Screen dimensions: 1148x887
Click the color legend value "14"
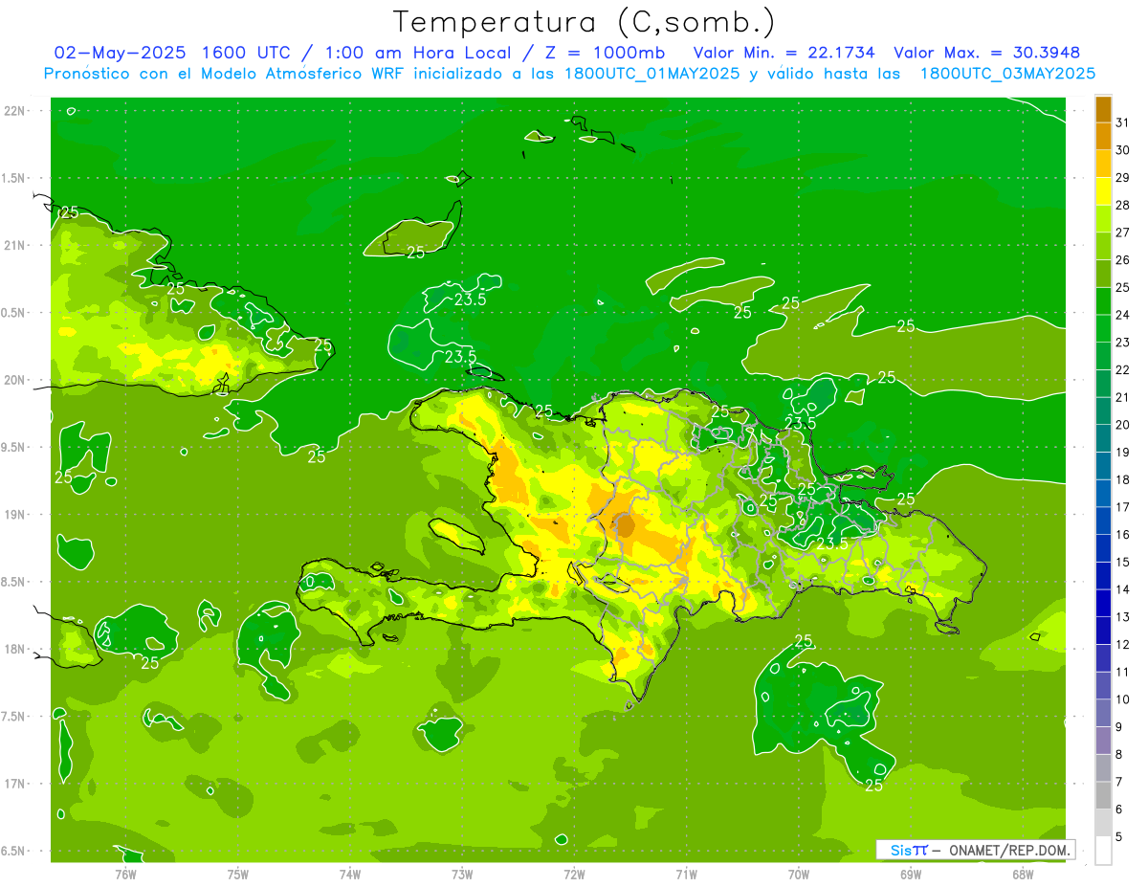click(1123, 589)
